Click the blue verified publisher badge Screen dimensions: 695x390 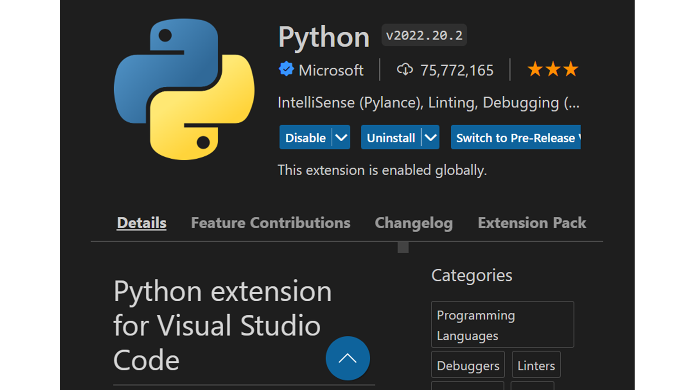pos(286,69)
